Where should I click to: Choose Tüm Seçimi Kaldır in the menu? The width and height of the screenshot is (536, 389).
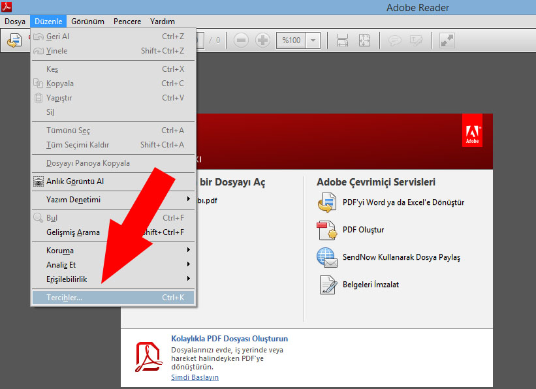point(113,145)
